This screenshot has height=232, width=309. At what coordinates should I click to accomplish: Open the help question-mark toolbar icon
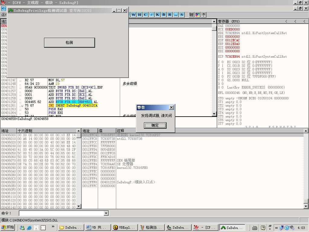[204, 14]
